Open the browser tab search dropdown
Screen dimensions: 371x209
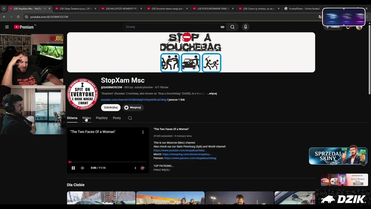(x=4, y=9)
